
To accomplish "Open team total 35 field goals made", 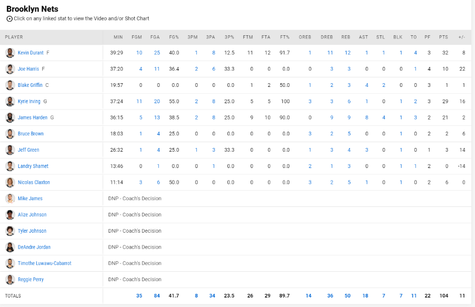I will (x=139, y=296).
